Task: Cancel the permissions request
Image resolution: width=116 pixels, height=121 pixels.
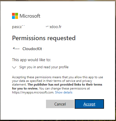Action: point(60,104)
